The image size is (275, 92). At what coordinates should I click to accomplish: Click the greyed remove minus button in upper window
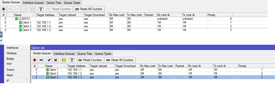10,9
